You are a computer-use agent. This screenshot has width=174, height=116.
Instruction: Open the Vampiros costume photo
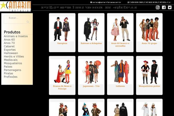62,29
